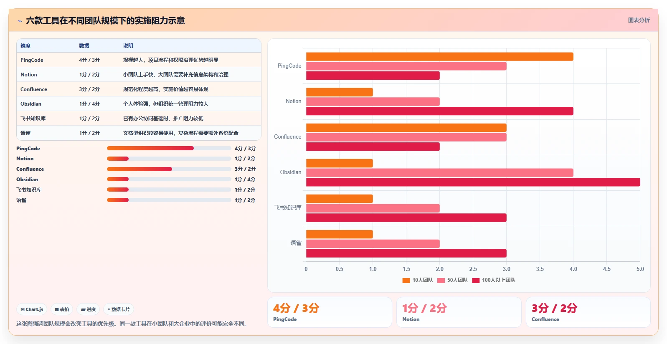This screenshot has width=667, height=344.
Task: Click the 语雀 progress bar
Action: [169, 200]
